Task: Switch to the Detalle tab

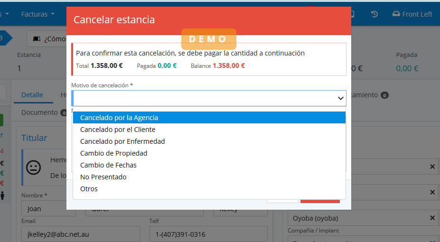Action: coord(32,95)
